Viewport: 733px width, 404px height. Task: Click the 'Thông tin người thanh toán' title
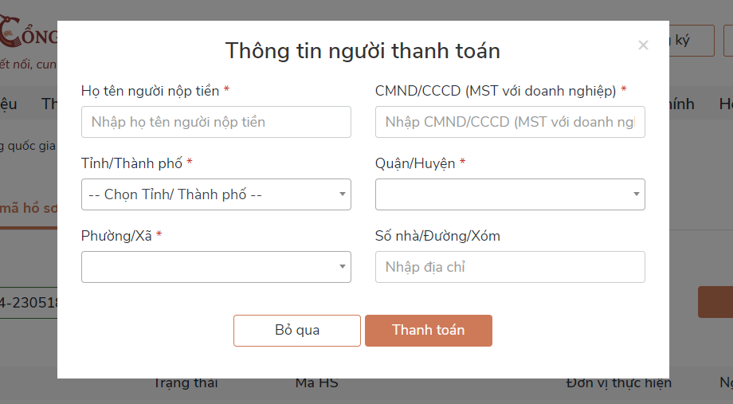click(x=363, y=51)
